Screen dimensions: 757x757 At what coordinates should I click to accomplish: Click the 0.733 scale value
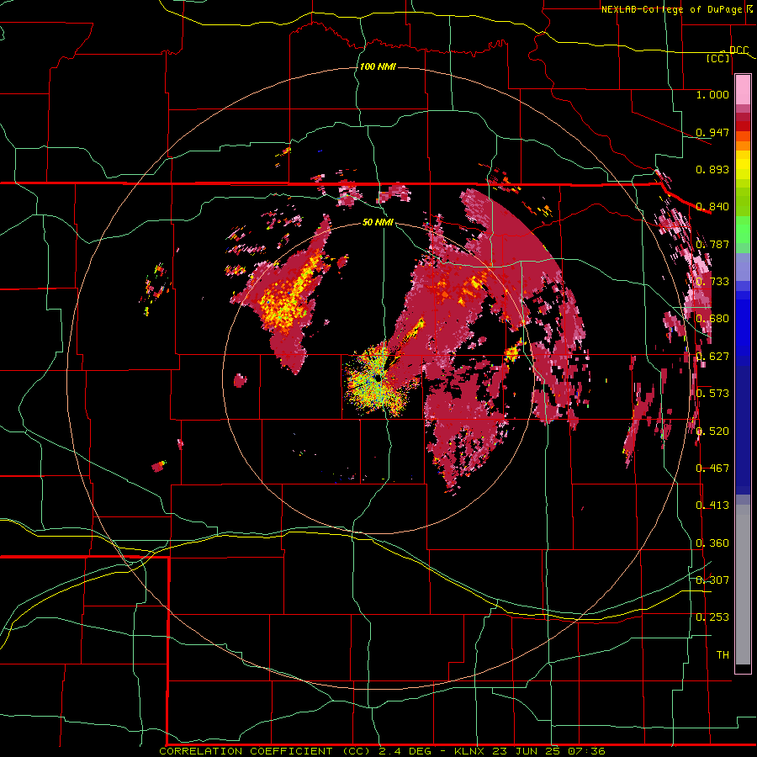point(712,282)
